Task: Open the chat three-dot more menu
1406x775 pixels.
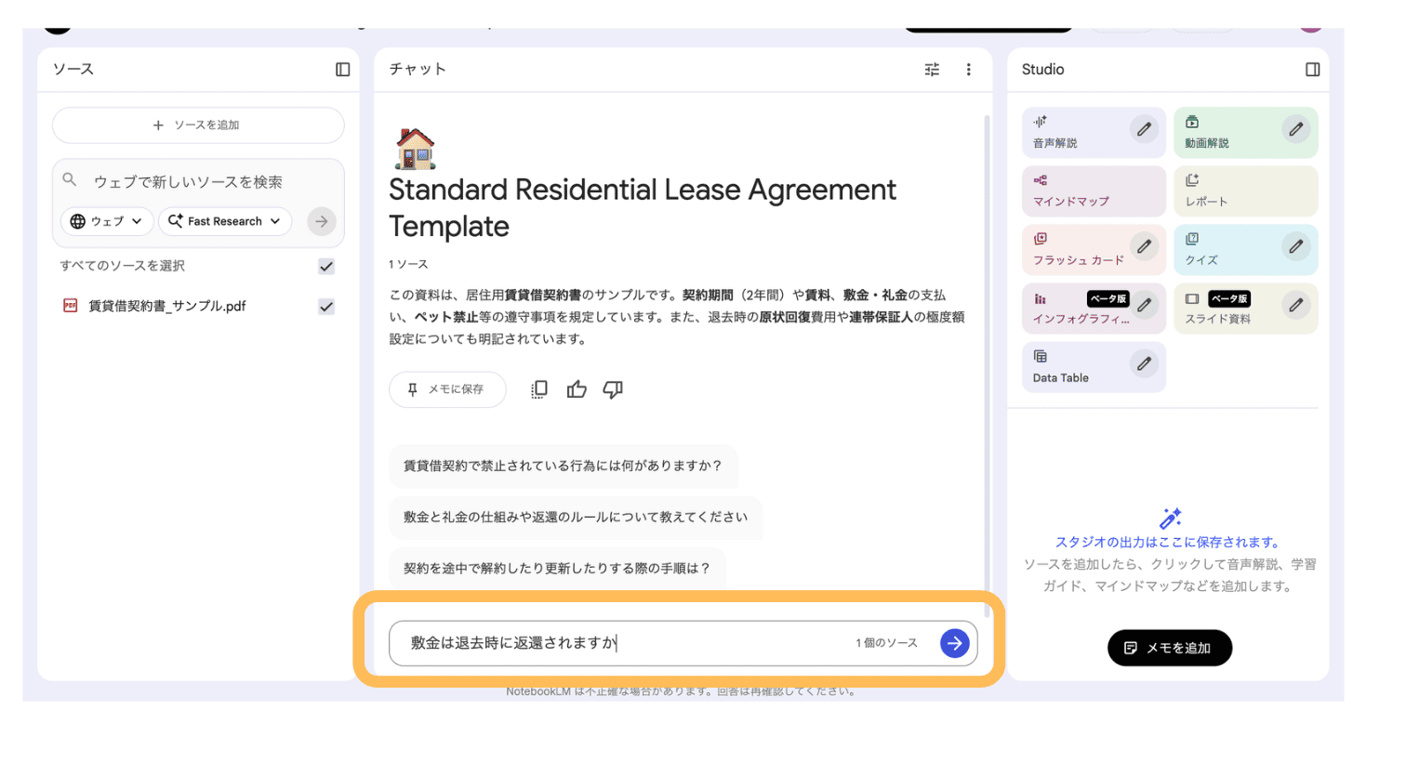Action: click(968, 70)
